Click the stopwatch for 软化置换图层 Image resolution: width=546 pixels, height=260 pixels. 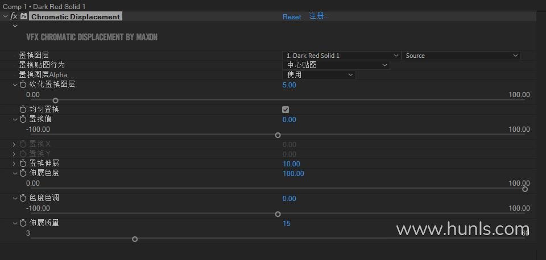pyautogui.click(x=23, y=85)
